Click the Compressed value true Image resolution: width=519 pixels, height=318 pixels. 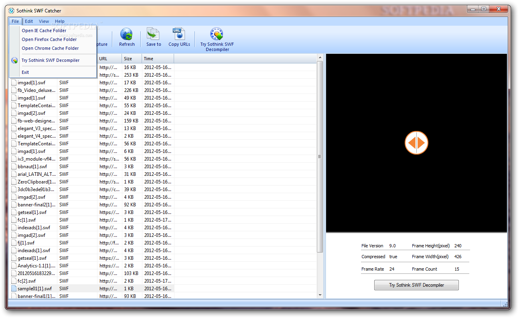pos(393,257)
